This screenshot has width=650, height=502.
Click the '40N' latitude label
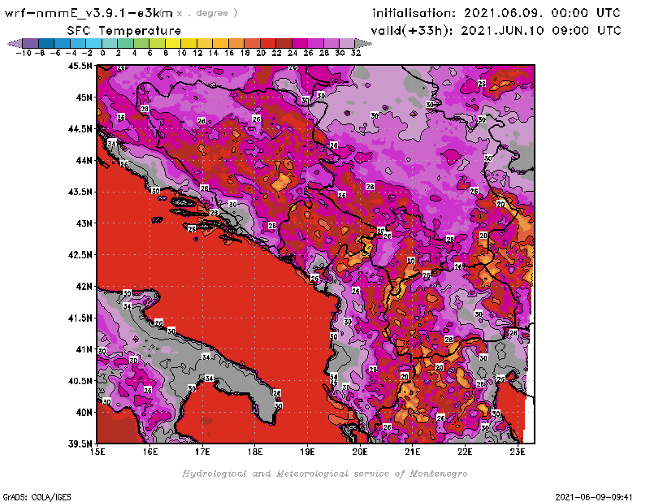point(84,412)
